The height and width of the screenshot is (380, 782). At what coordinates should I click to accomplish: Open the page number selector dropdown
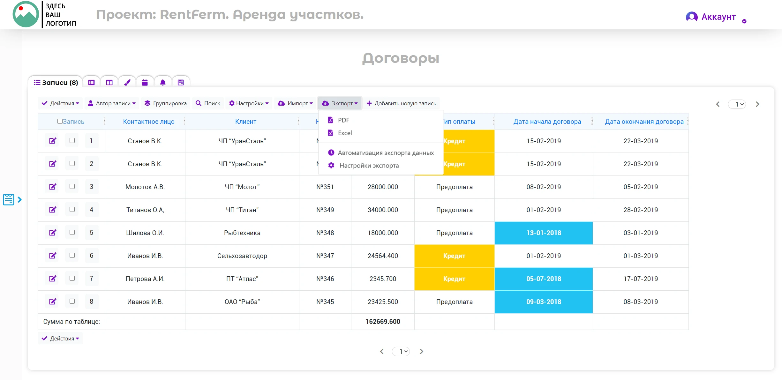(737, 104)
